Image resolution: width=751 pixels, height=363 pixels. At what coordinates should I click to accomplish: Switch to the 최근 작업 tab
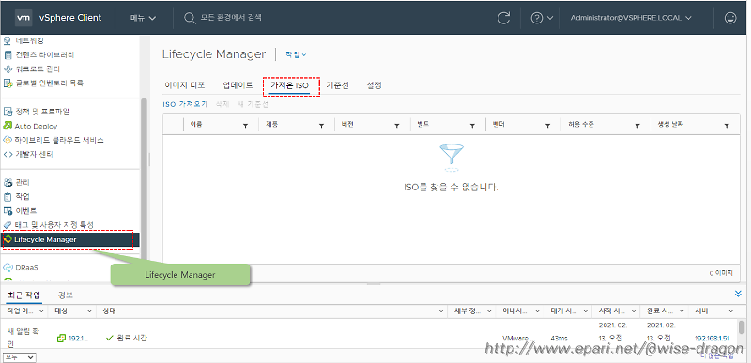click(x=24, y=295)
